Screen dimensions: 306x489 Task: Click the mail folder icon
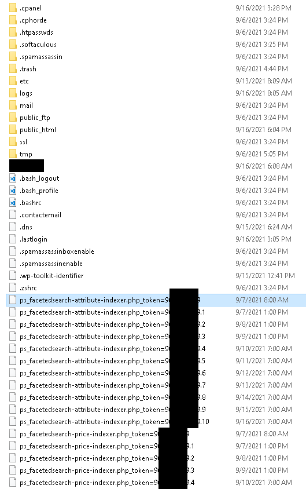coord(13,105)
